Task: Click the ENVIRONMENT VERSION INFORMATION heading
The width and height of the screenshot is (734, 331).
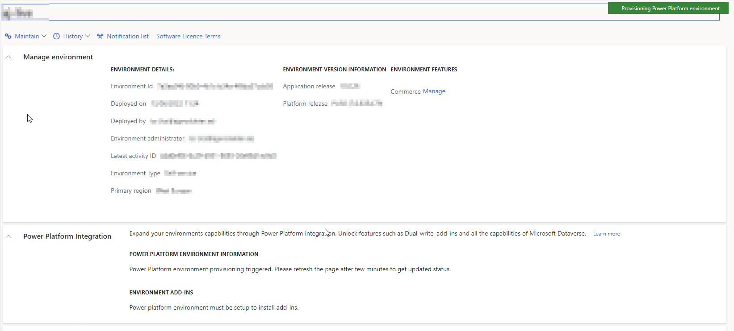Action: [x=335, y=70]
